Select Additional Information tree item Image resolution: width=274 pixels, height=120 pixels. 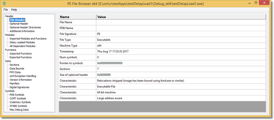click(x=22, y=31)
